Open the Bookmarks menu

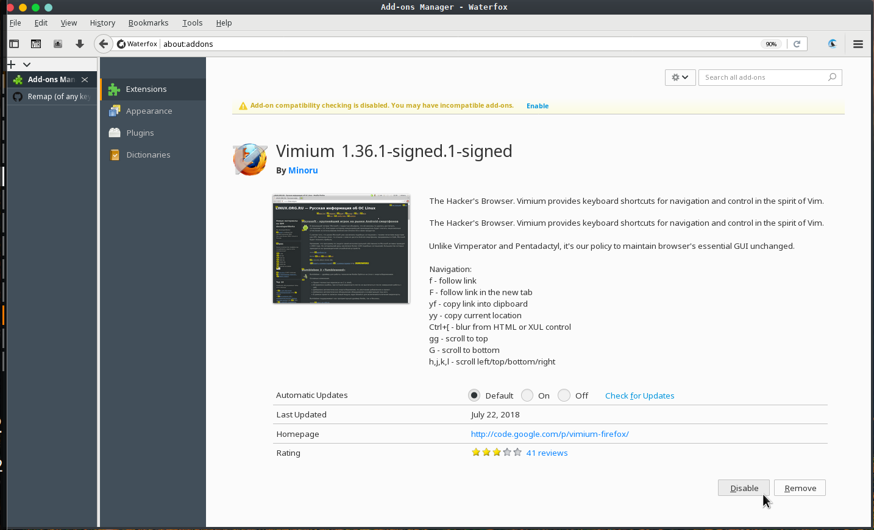[148, 23]
